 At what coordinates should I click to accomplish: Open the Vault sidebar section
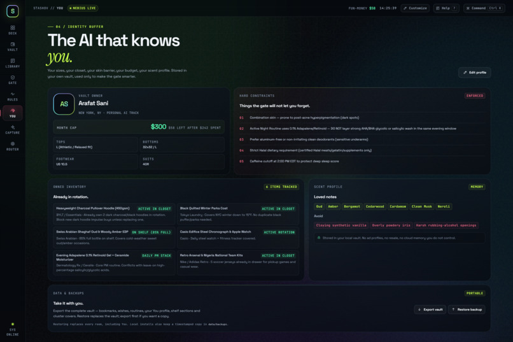click(13, 46)
